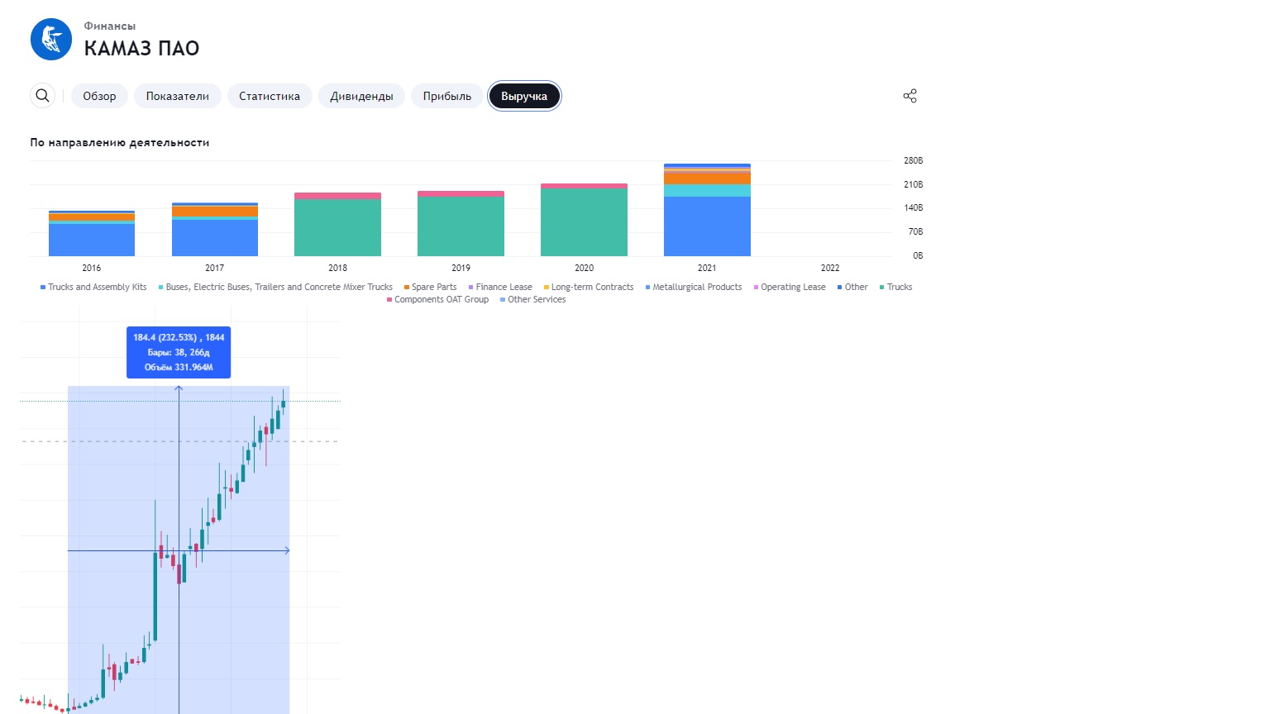Toggle the Finance Lease legend item
Viewport: 1270px width, 714px height.
pos(500,287)
